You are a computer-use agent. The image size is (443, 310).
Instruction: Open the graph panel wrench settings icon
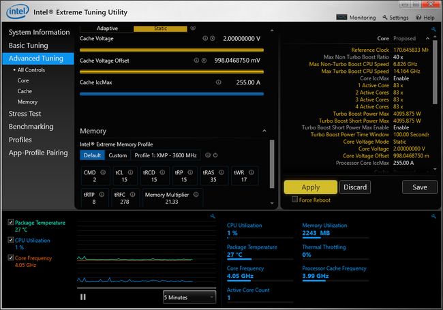pyautogui.click(x=213, y=216)
